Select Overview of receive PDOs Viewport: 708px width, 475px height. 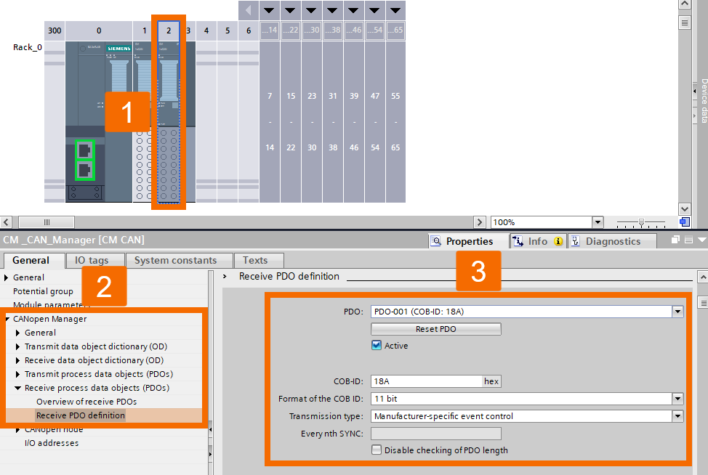(87, 402)
